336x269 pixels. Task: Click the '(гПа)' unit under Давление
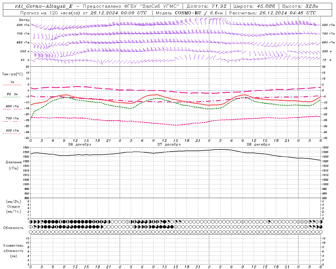pyautogui.click(x=14, y=168)
